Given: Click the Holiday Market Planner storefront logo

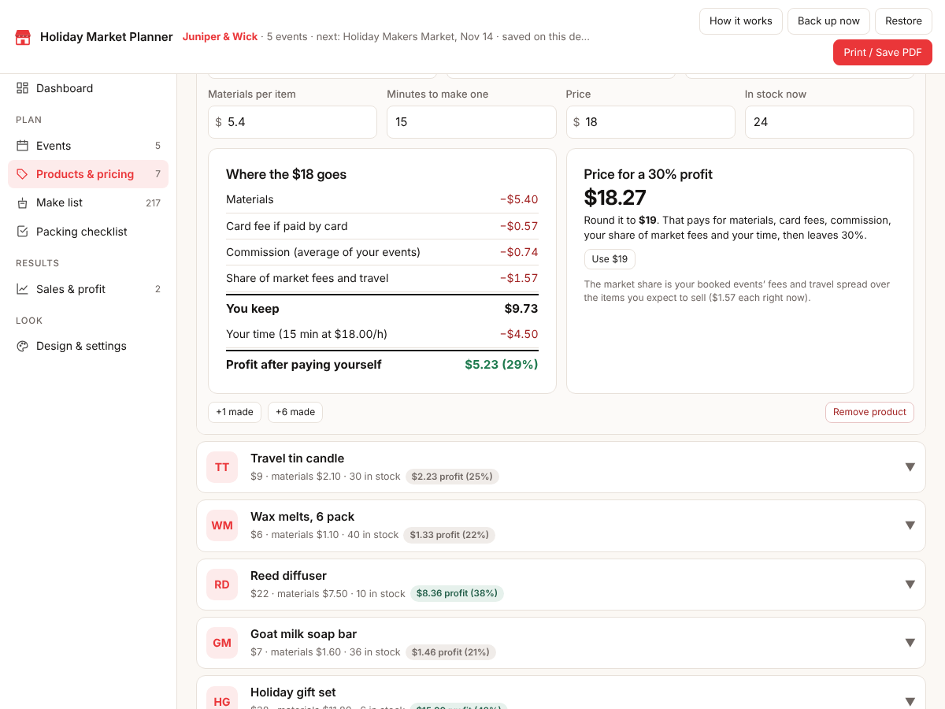Looking at the screenshot, I should click(x=23, y=37).
